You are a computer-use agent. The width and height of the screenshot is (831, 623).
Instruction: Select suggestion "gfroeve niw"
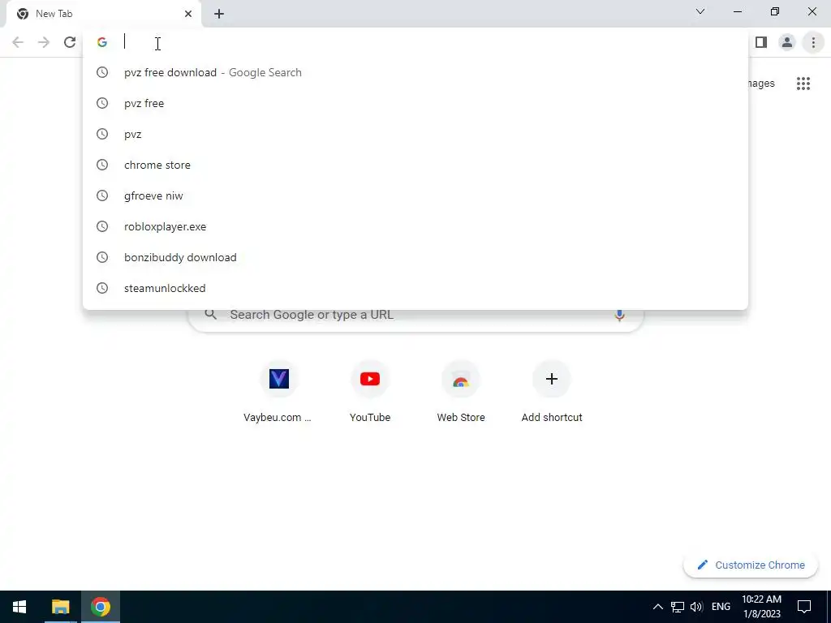415,195
